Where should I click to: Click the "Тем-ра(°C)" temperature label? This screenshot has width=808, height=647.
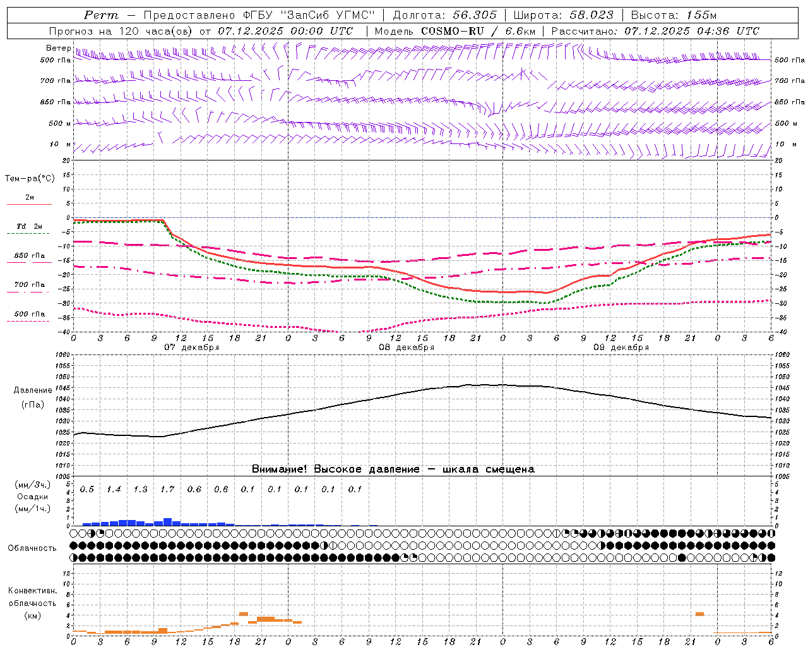[30, 179]
